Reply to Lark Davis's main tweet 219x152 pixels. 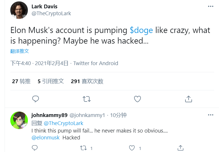pos(36,99)
